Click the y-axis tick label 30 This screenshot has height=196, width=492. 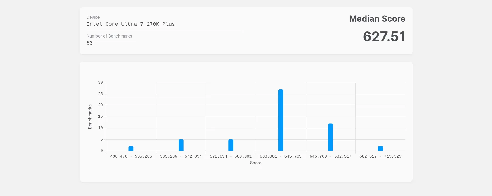tap(100, 83)
